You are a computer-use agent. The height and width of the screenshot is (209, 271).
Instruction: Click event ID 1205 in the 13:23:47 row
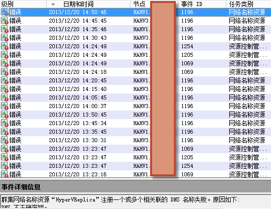coord(187,157)
